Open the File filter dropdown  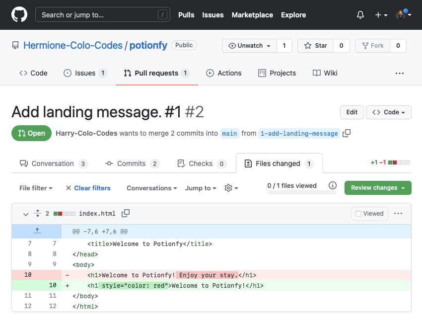click(x=36, y=188)
